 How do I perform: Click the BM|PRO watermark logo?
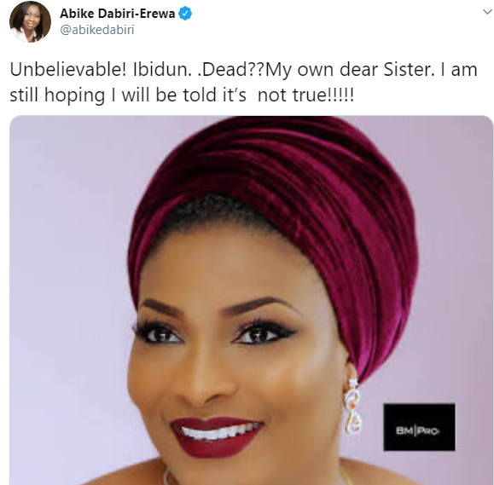point(419,427)
